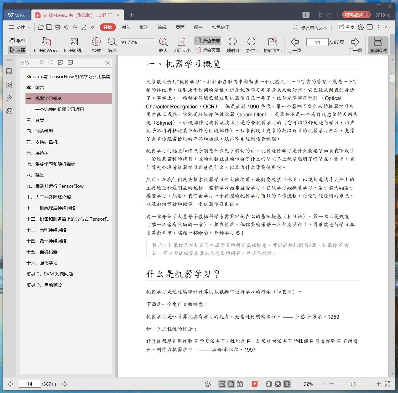Print the document from quick toolbar

click(58, 27)
